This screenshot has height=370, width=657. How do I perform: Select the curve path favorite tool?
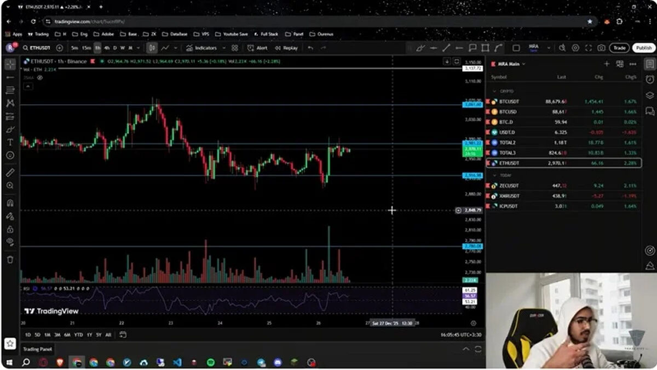tap(498, 48)
